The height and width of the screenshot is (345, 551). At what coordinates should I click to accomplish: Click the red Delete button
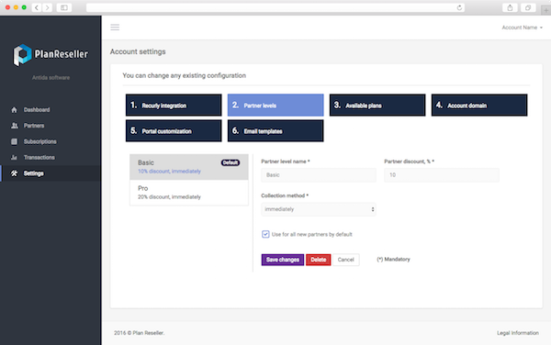[318, 260]
